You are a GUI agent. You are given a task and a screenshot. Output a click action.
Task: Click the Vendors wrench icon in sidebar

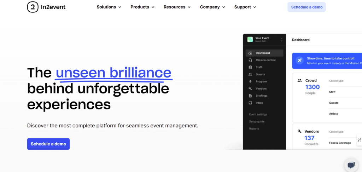click(x=250, y=88)
